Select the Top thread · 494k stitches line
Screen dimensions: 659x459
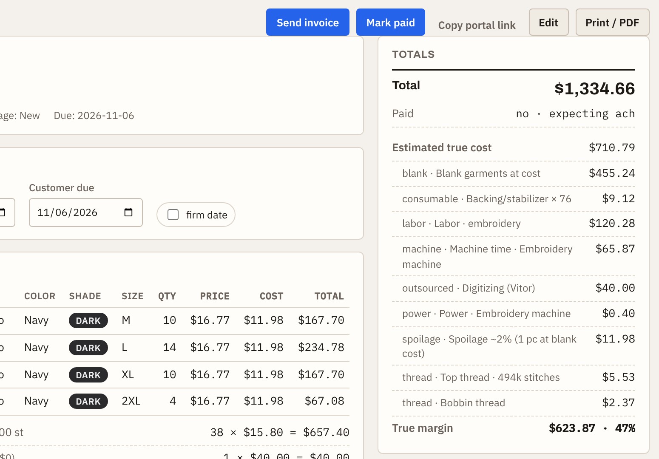point(514,377)
